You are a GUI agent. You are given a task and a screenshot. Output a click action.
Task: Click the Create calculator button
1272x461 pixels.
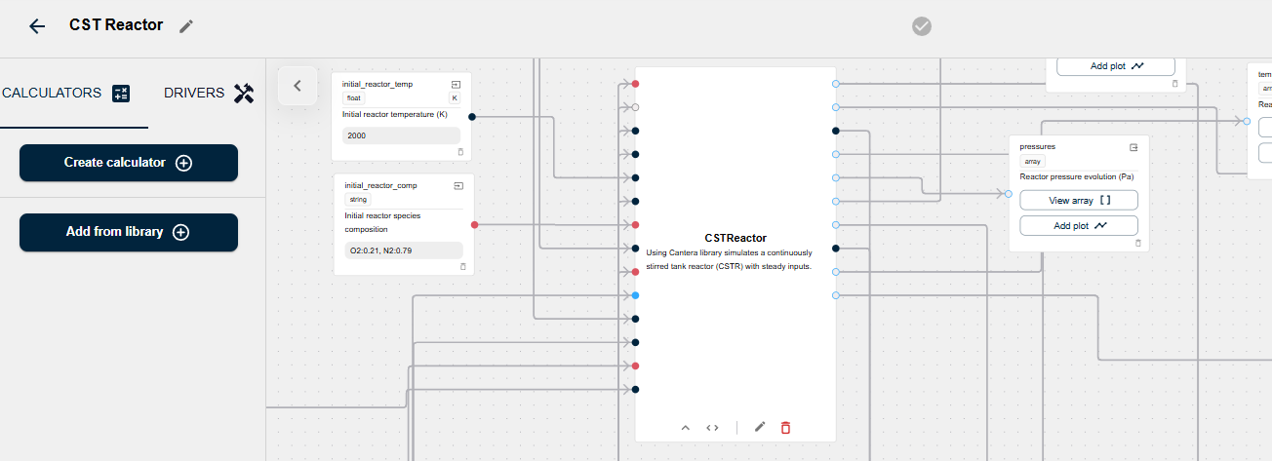[129, 163]
